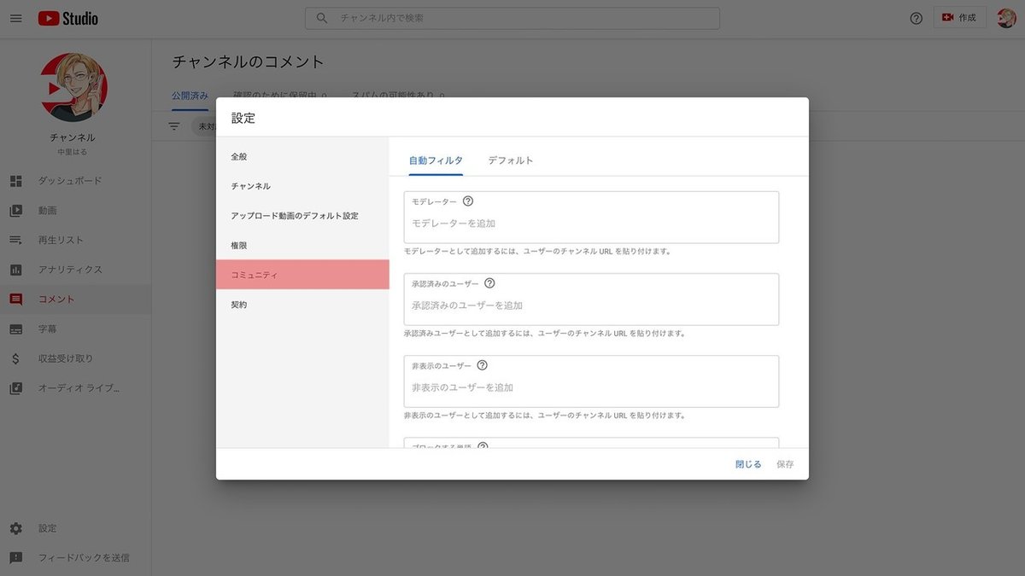Screen dimensions: 1025x576
Task: Open 再生リスト from the sidebar icon
Action: point(15,240)
